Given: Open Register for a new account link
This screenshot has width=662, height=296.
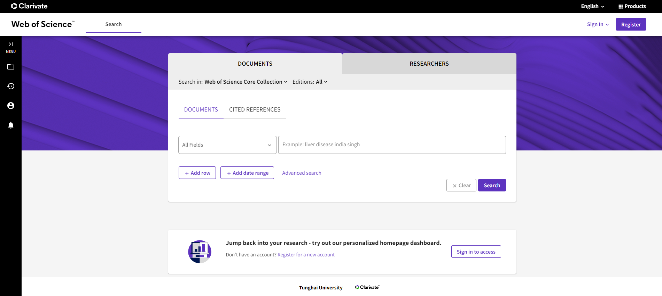Looking at the screenshot, I should (x=306, y=255).
